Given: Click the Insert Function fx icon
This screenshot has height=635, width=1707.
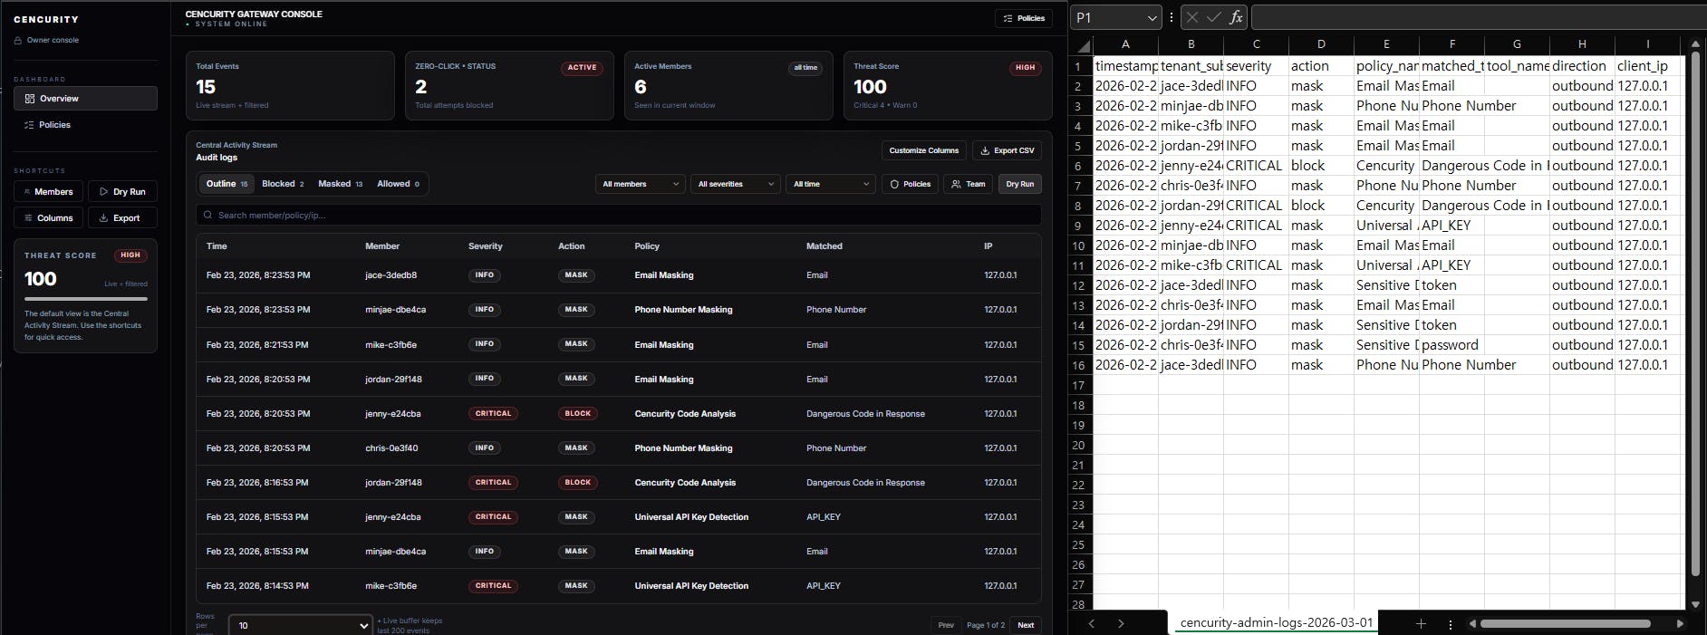Looking at the screenshot, I should point(1236,17).
